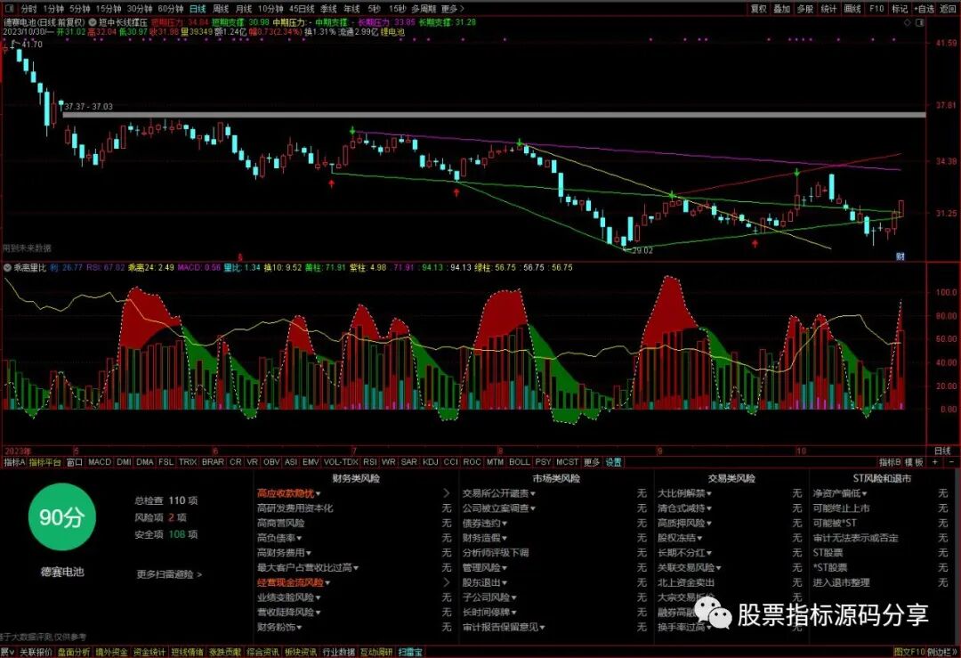
Task: Open the 指标平台 tab
Action: [x=45, y=462]
